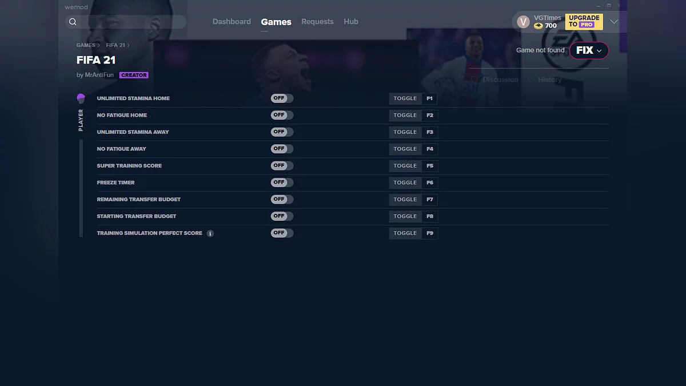Viewport: 686px width, 386px height.
Task: Click the F1 hotkey box
Action: click(430, 98)
